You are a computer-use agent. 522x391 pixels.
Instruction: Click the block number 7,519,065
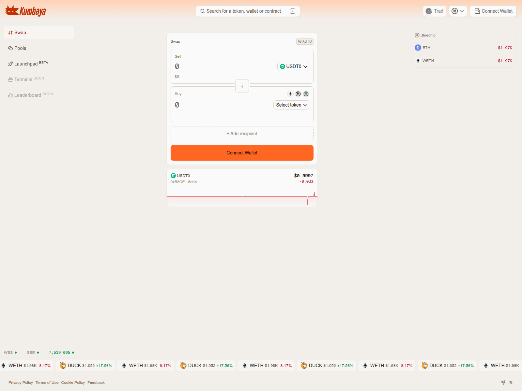(x=59, y=353)
